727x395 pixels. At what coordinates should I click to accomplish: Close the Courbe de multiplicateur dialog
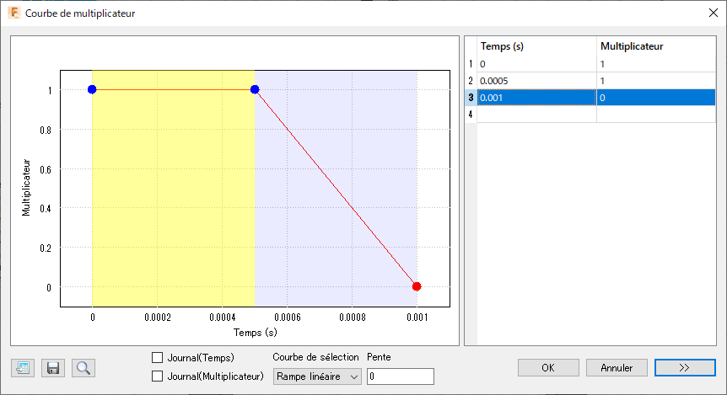(714, 13)
